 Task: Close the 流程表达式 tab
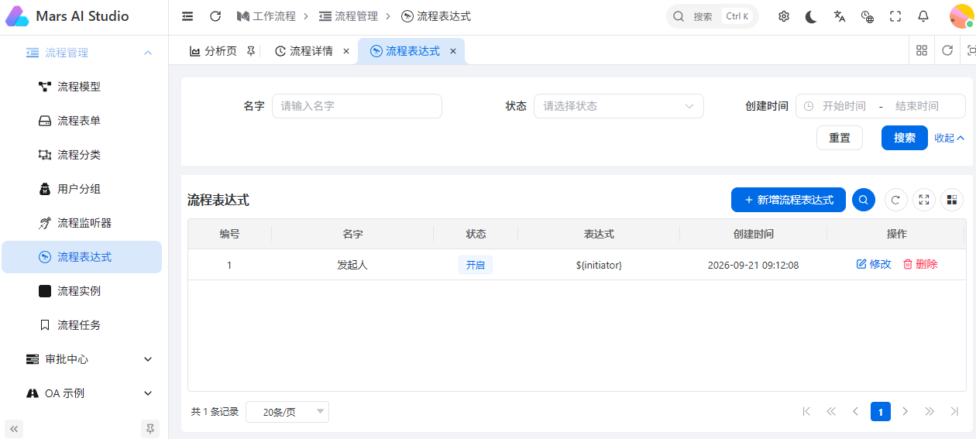(x=453, y=51)
